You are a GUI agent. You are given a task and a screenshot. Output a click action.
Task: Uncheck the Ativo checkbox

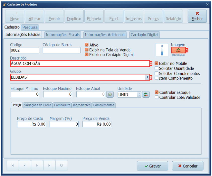tap(87, 45)
